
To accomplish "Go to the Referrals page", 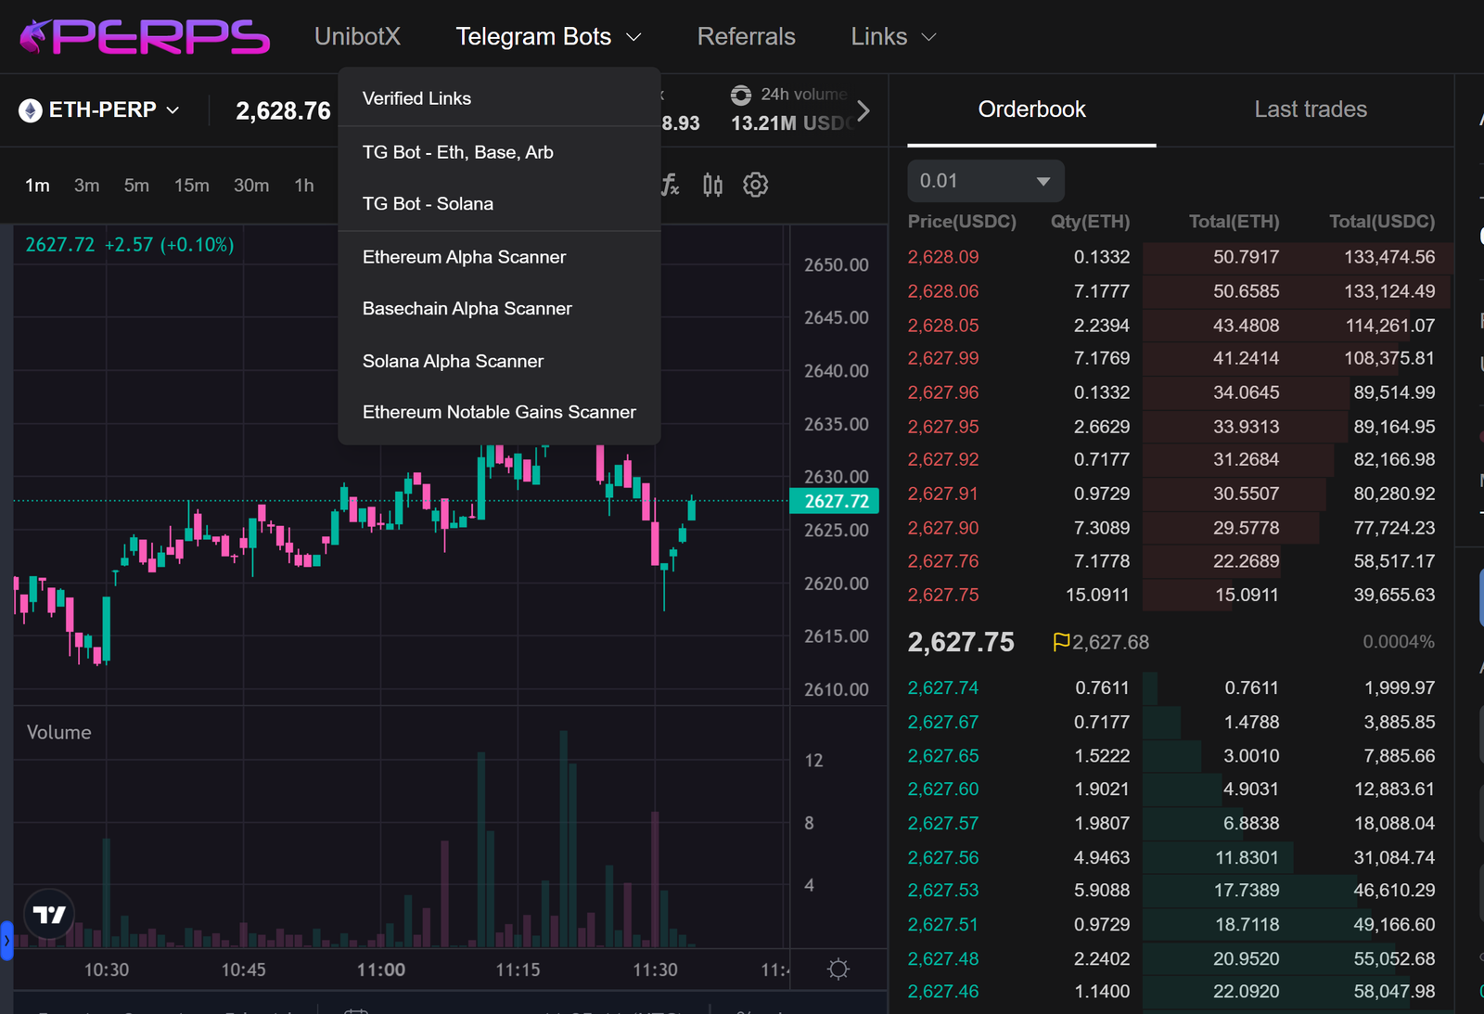I will coord(746,37).
